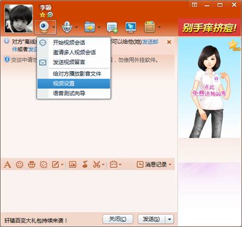Choose 开始视频会话 menu item

[74, 43]
